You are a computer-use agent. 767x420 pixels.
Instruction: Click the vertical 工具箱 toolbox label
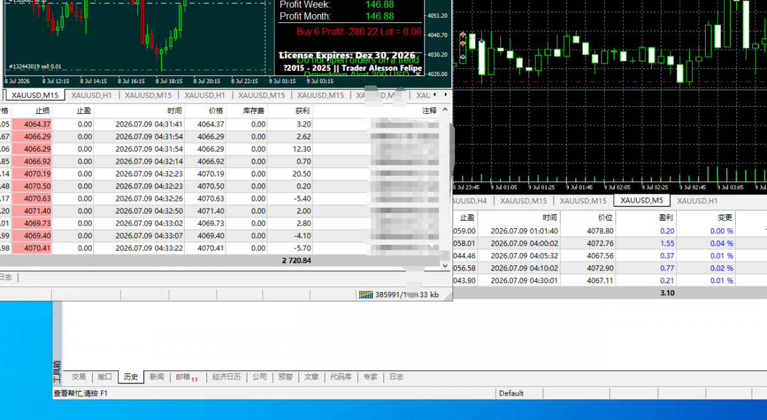(x=56, y=371)
